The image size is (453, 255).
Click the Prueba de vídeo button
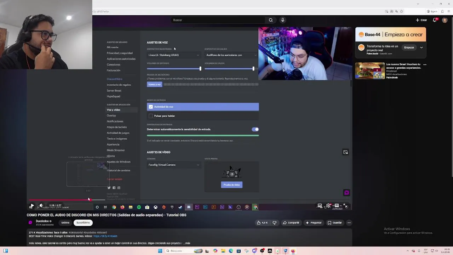tap(232, 185)
